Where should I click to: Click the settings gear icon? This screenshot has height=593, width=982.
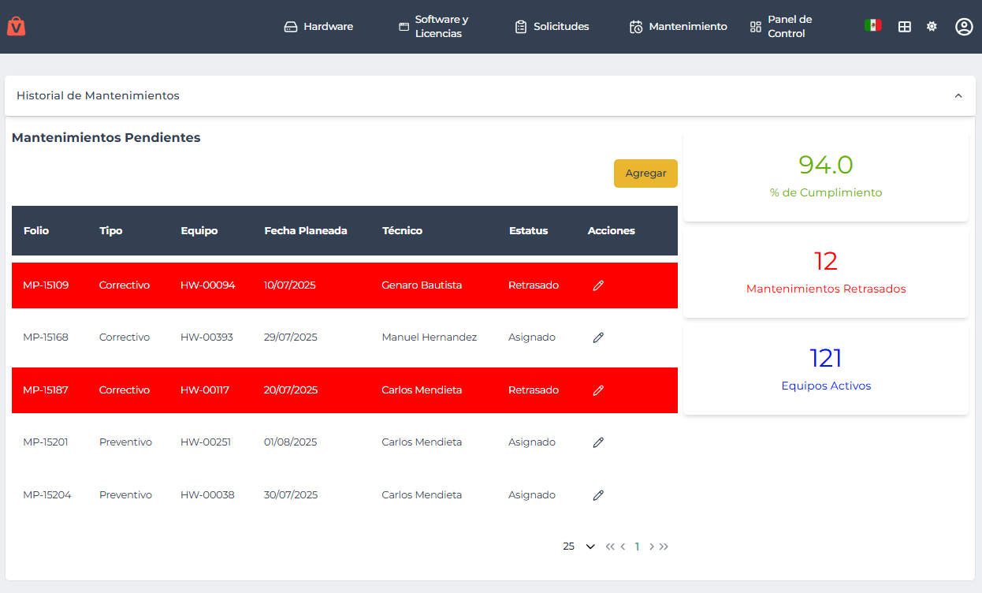[932, 27]
